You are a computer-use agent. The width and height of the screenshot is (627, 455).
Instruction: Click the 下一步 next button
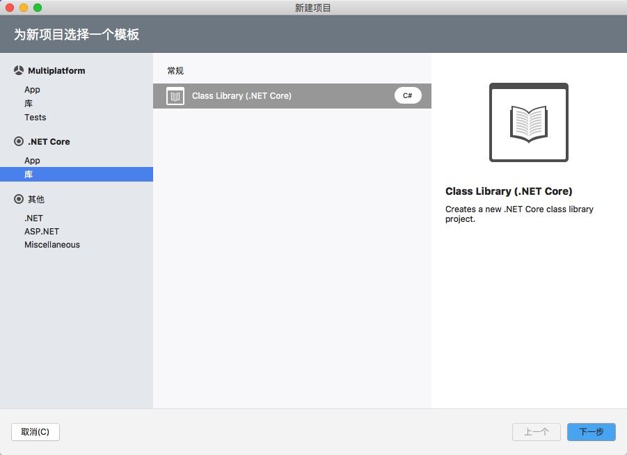(591, 432)
